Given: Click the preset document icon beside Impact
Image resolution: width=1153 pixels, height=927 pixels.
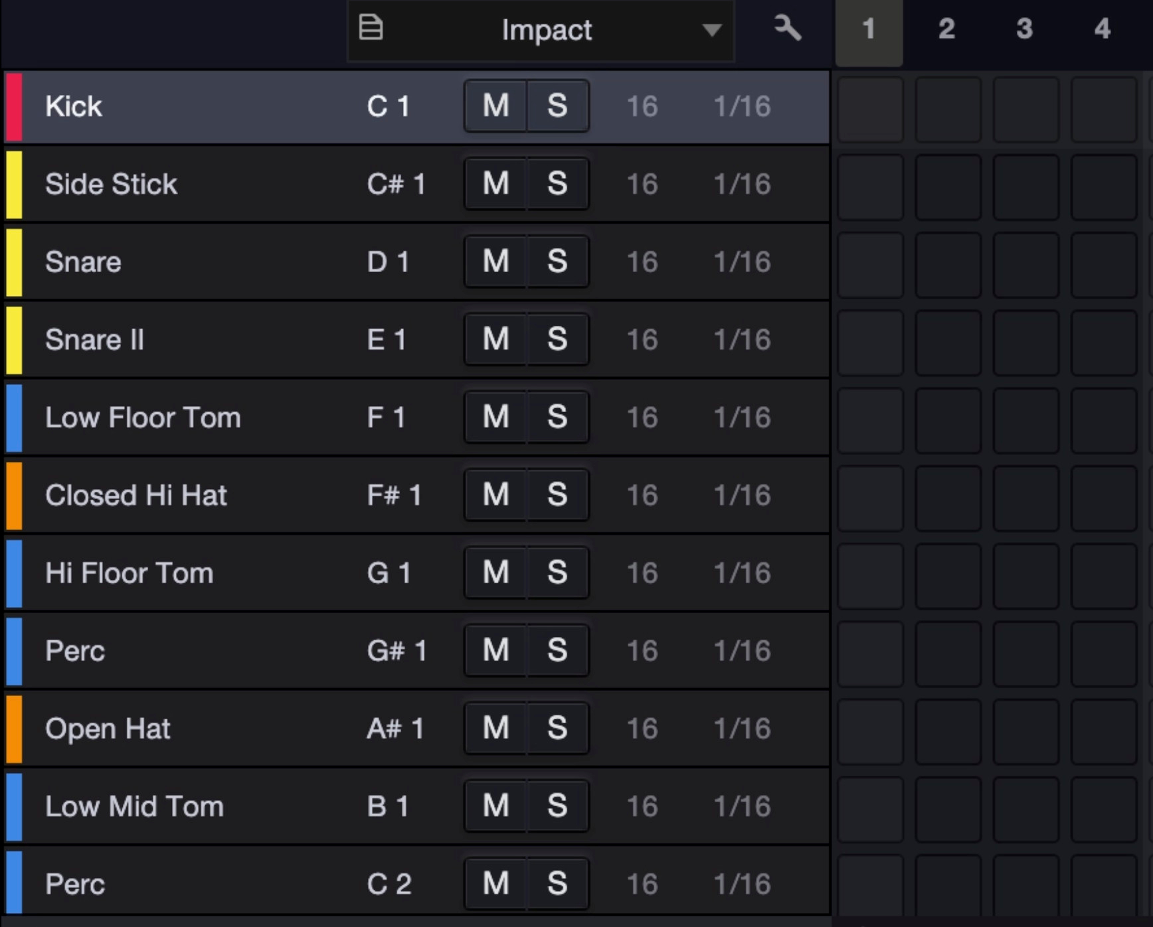Looking at the screenshot, I should 371,29.
